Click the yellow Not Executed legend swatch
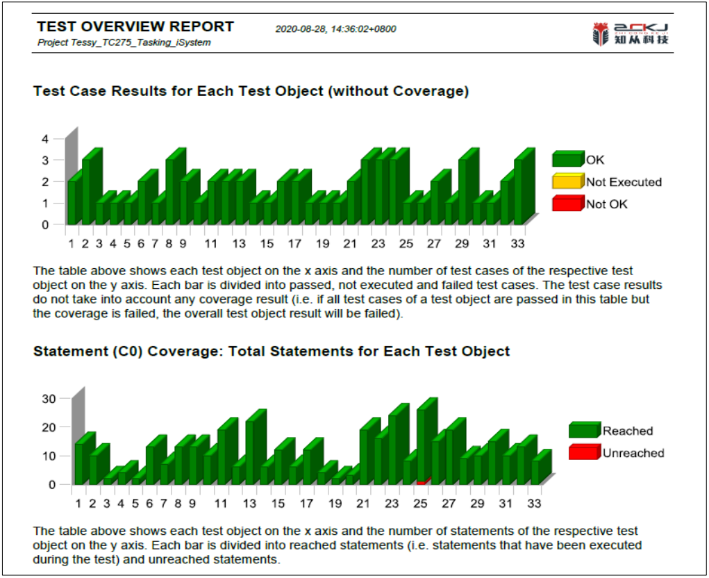This screenshot has height=578, width=709. (568, 182)
